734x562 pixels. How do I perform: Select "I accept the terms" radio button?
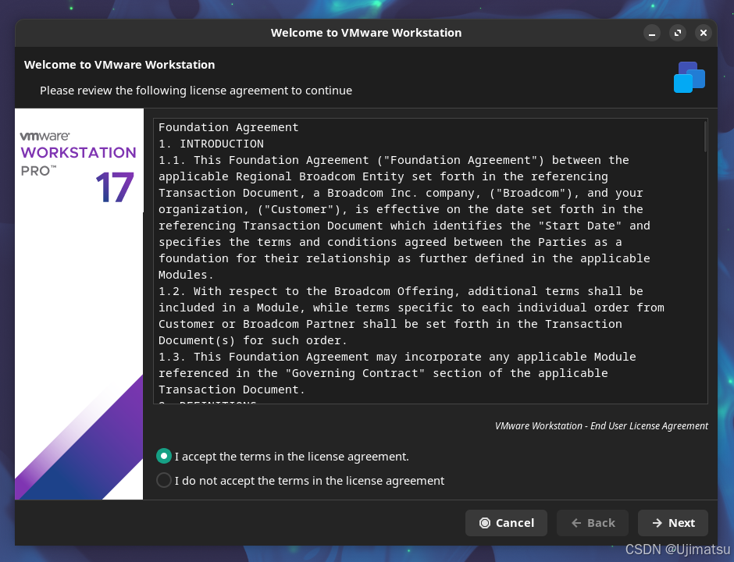(x=164, y=456)
